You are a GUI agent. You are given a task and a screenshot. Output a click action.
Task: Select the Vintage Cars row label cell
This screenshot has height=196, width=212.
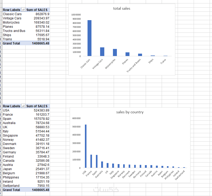coord(14,18)
